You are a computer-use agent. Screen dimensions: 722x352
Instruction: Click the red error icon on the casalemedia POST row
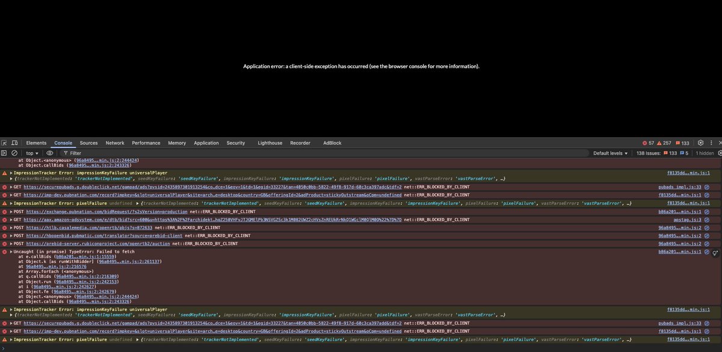coord(5,228)
